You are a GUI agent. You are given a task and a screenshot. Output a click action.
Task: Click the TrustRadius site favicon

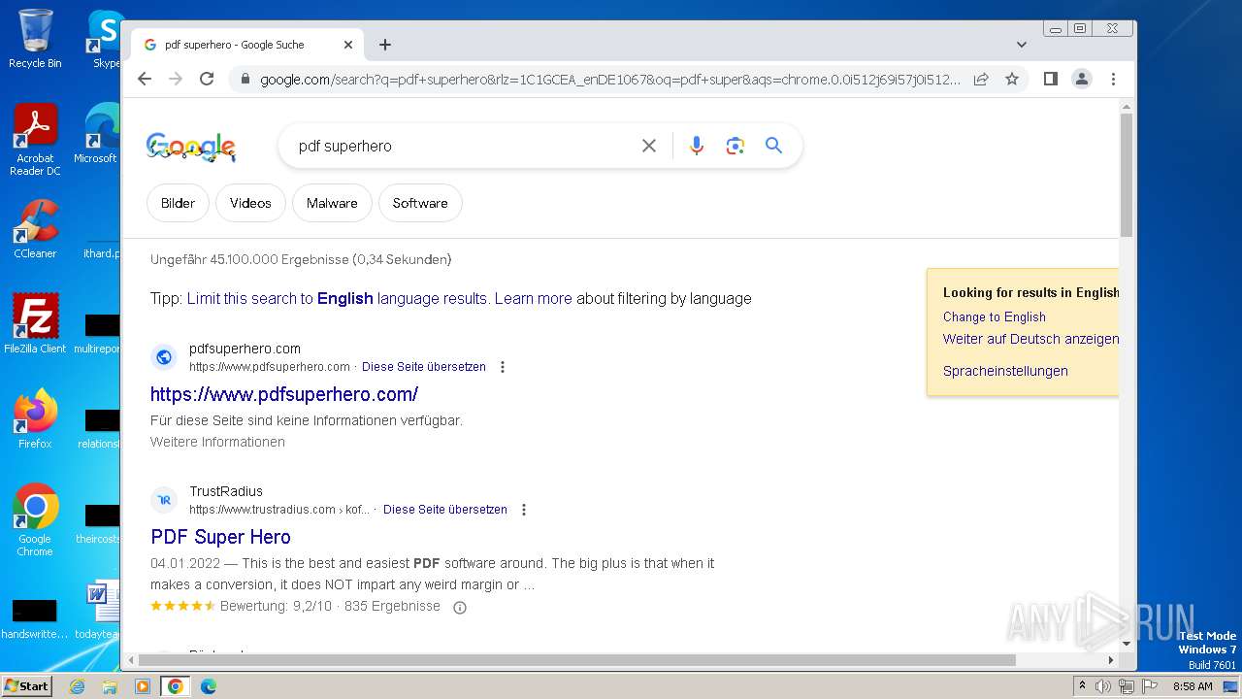click(x=164, y=500)
